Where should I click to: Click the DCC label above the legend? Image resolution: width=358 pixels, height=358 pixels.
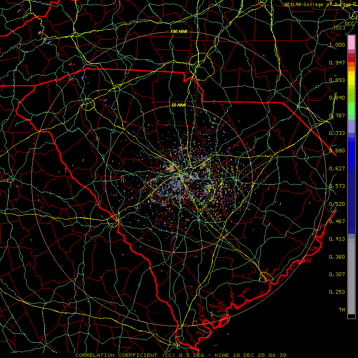coord(349,23)
